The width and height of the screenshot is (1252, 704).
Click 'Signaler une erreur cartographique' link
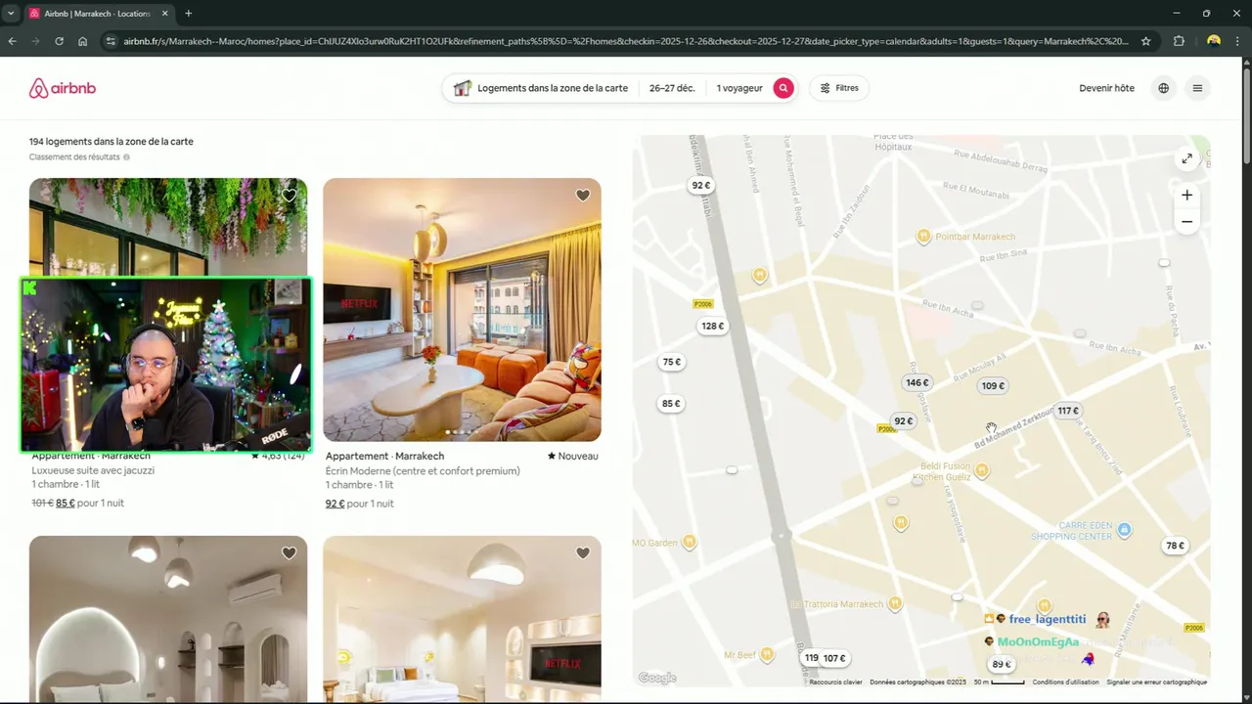click(x=1156, y=682)
